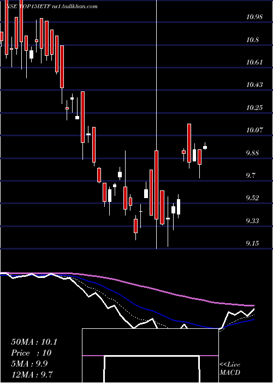Click the 10.43 price axis label

point(254,85)
